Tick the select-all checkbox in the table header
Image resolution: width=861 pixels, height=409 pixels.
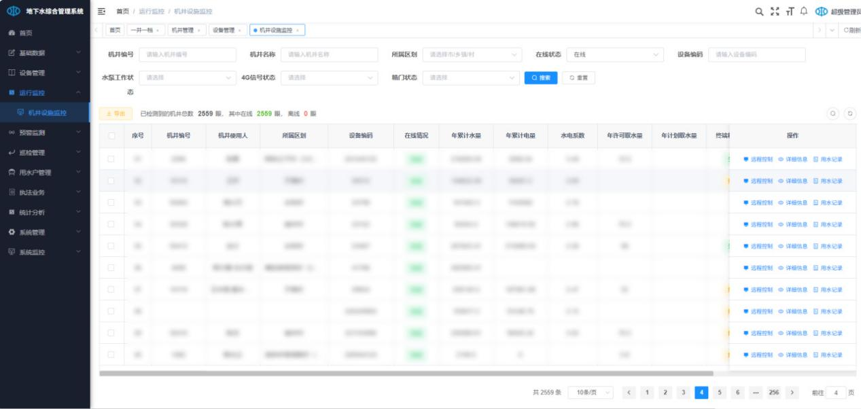(111, 136)
